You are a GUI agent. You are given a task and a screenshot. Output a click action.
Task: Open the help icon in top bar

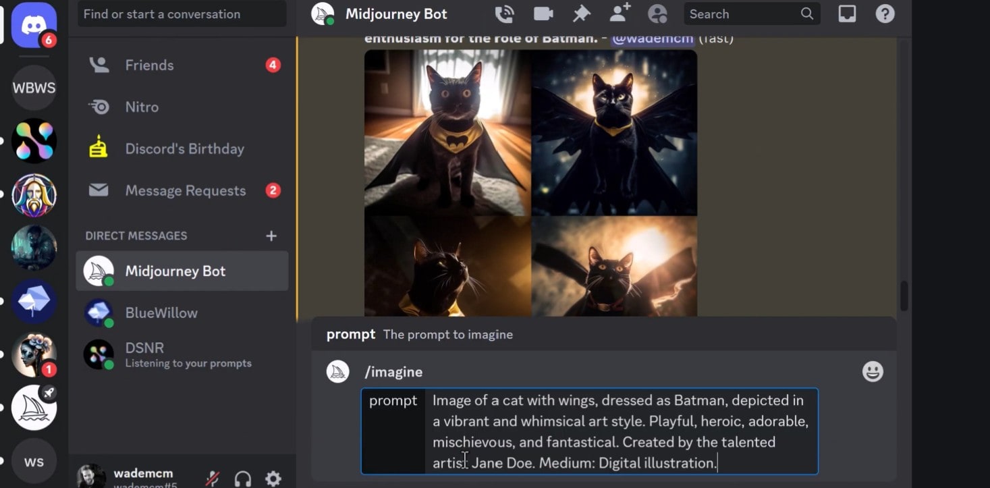(x=885, y=13)
